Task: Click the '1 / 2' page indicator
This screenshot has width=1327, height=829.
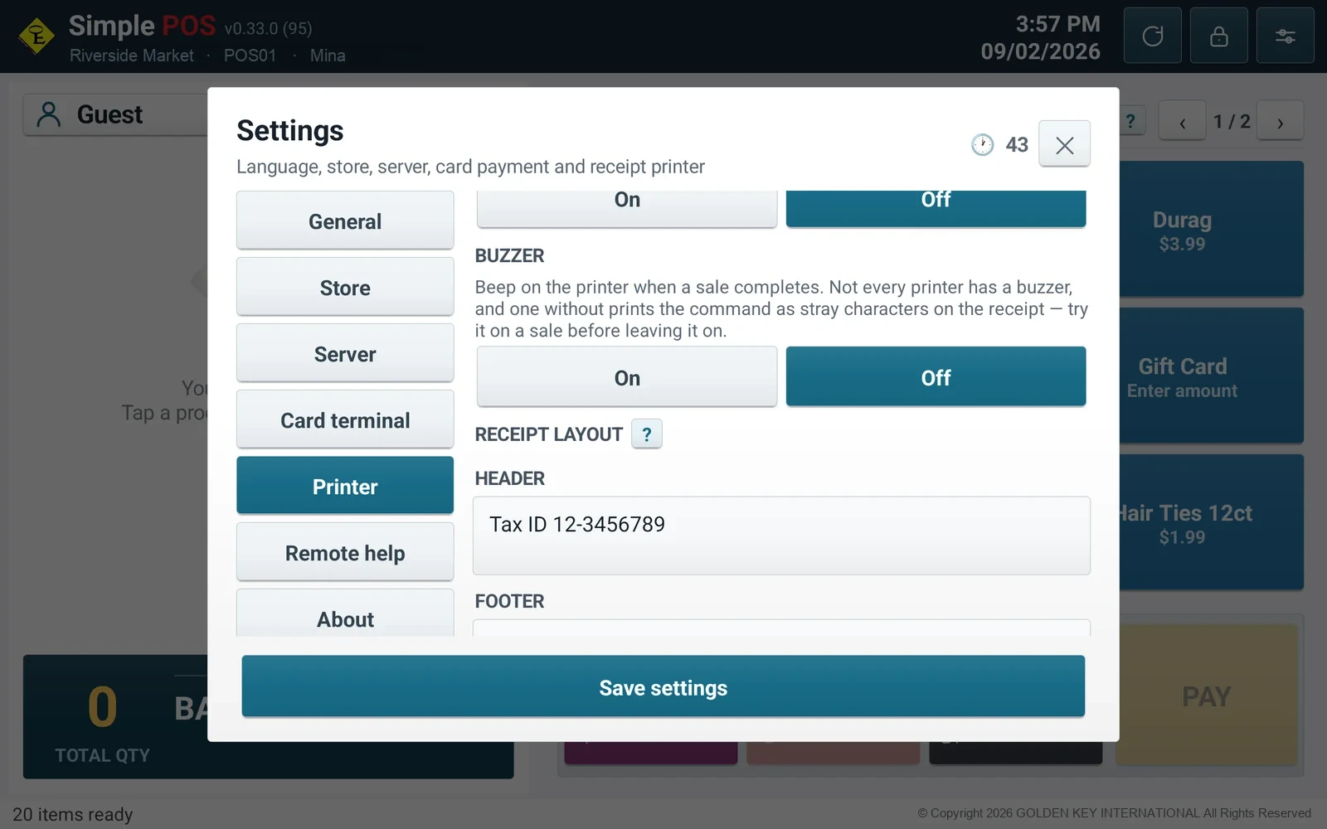Action: 1232,122
